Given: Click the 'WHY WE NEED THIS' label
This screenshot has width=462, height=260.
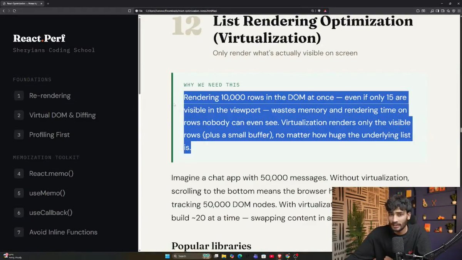Looking at the screenshot, I should 212,85.
